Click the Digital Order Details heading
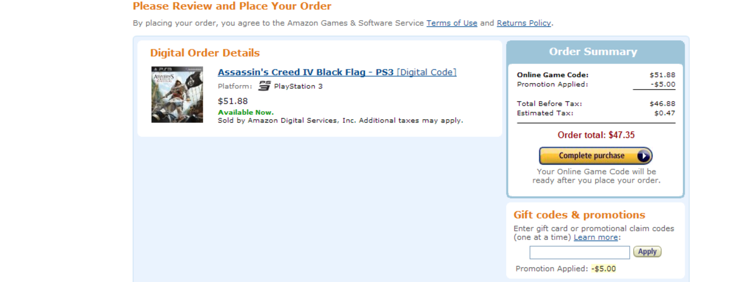The image size is (734, 282). coord(205,53)
